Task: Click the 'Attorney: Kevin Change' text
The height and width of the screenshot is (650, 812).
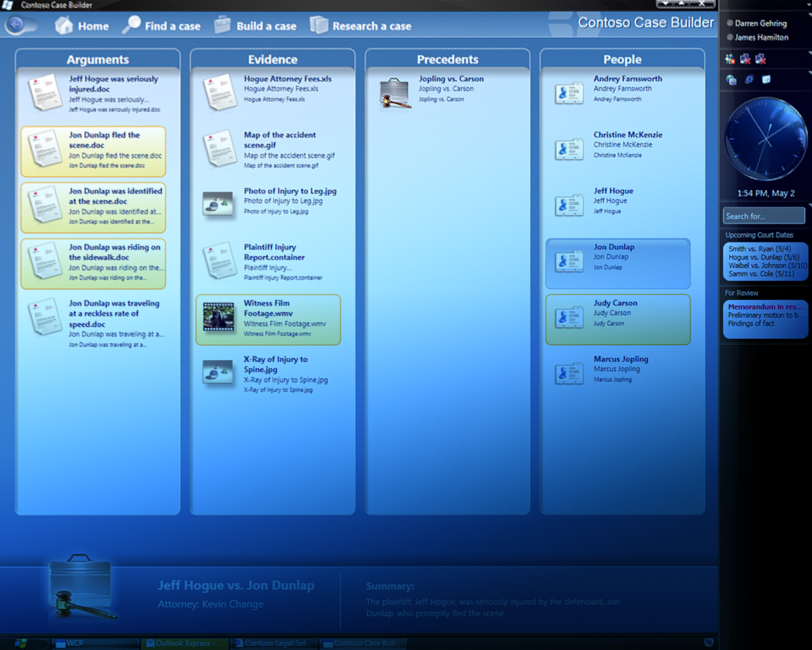Action: tap(211, 604)
